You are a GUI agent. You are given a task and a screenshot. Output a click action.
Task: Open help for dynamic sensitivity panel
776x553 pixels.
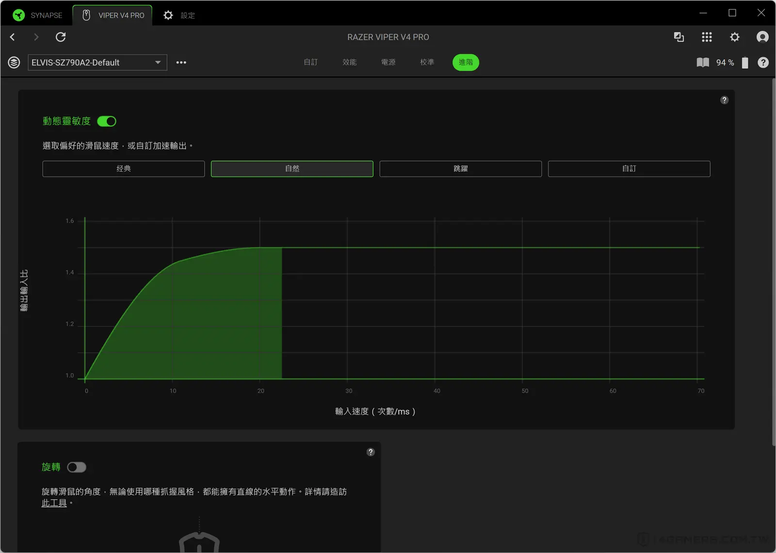724,100
